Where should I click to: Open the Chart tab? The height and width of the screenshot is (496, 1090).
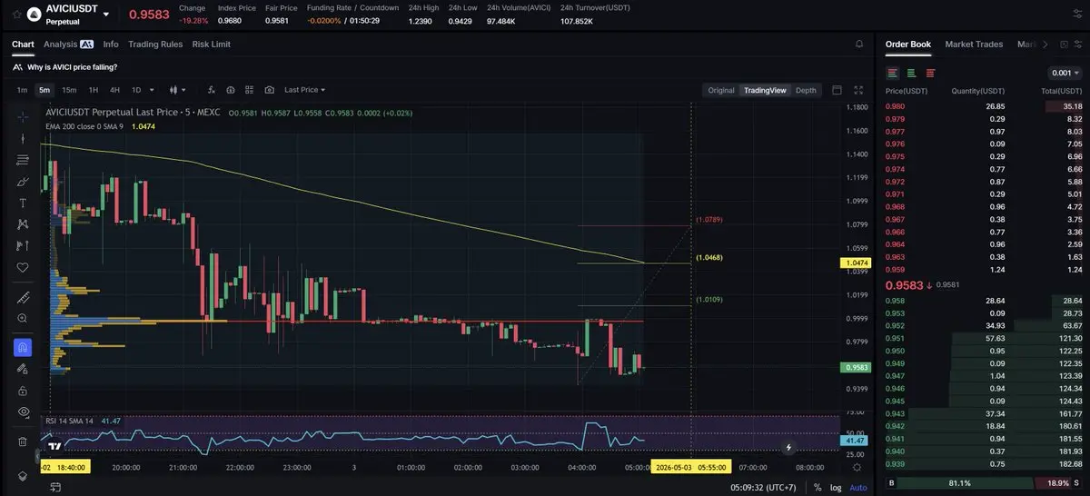tap(23, 44)
